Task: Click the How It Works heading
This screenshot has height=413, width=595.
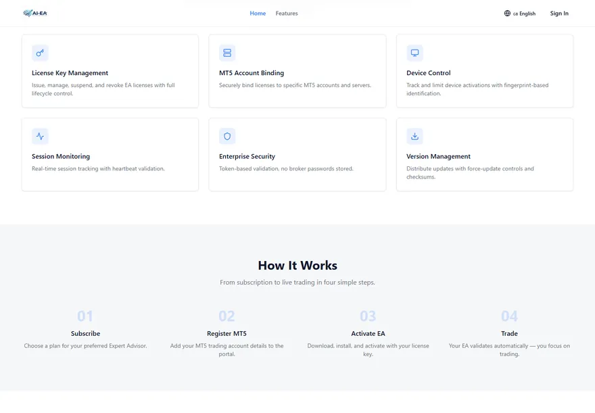Action: pos(297,266)
